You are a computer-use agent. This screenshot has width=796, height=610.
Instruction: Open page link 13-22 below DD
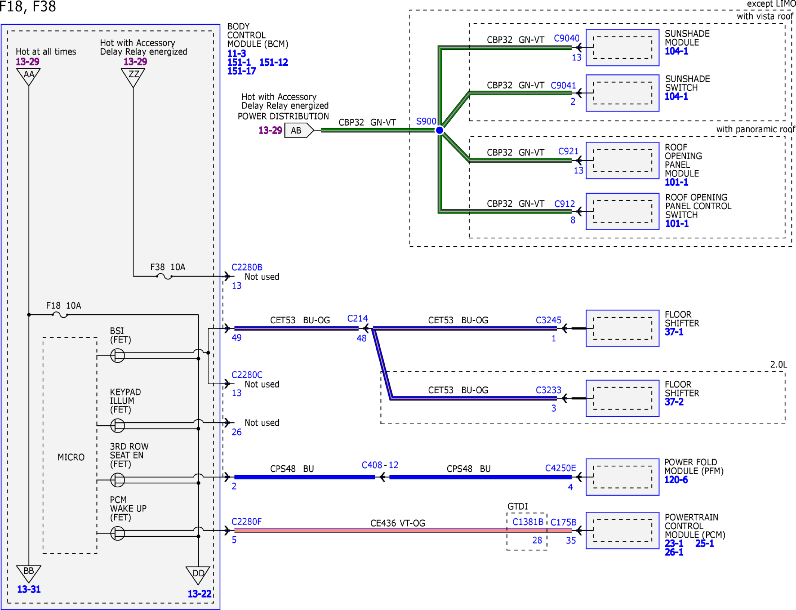[200, 594]
